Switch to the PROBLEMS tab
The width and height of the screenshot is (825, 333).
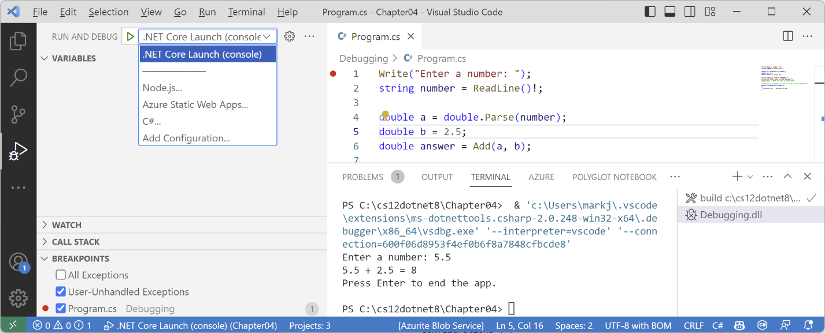point(362,177)
